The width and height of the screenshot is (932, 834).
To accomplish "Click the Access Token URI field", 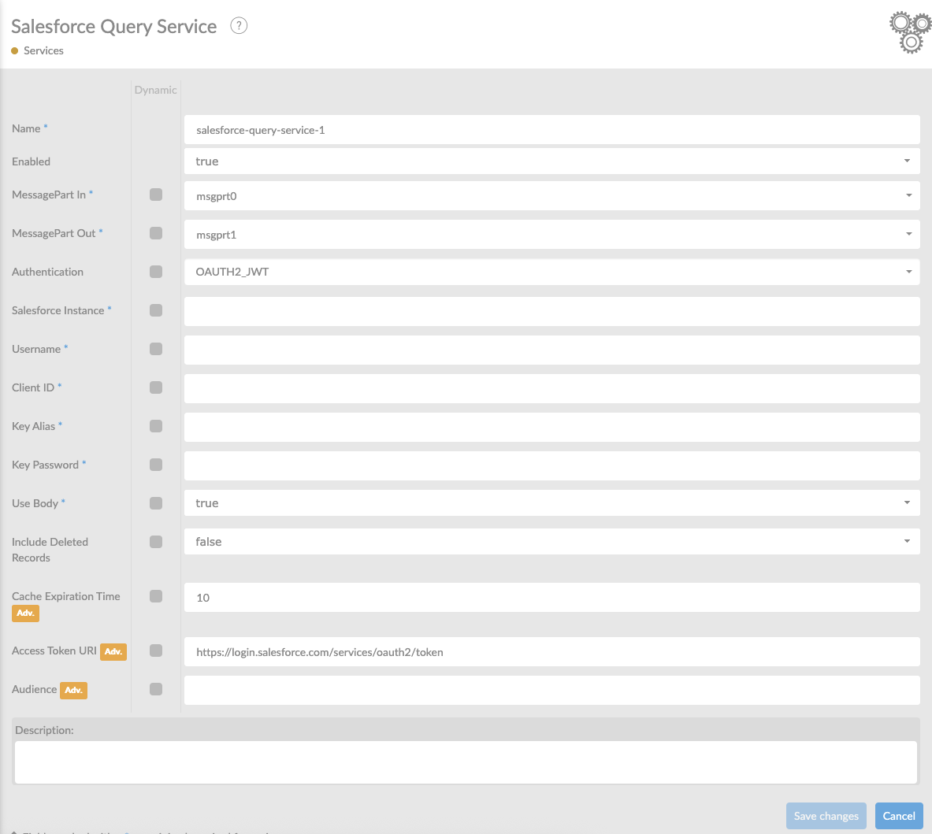I will (x=551, y=652).
